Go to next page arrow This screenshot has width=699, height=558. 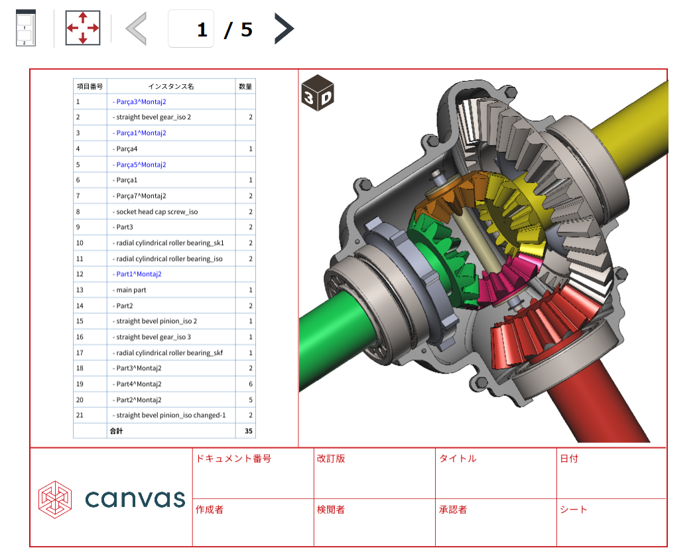tap(284, 29)
